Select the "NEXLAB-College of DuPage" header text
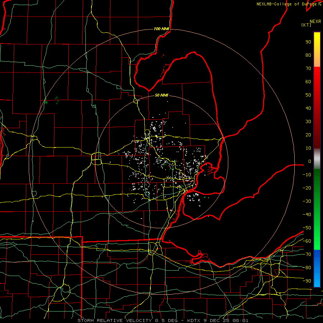Screen dimensions: 323x323 pyautogui.click(x=287, y=4)
